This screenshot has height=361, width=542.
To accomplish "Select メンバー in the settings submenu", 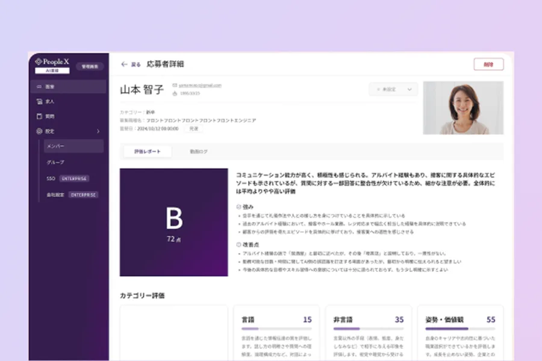I will click(x=73, y=146).
